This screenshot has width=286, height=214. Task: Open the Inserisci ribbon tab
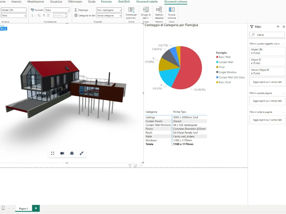16,2
